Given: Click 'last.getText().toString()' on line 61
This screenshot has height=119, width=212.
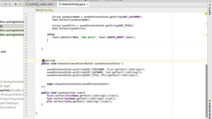Looking at the screenshot, I should click(x=123, y=72).
